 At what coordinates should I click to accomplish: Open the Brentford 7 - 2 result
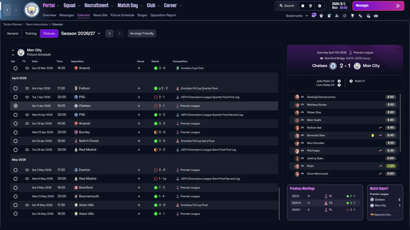[x=160, y=188]
